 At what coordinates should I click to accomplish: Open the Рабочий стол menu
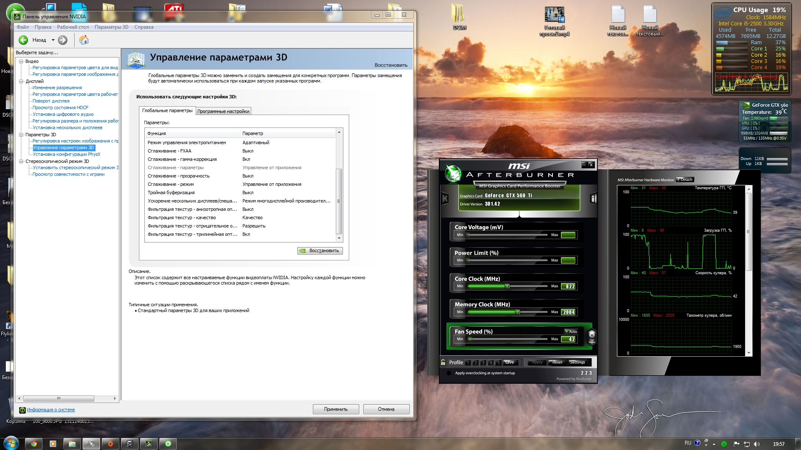(73, 27)
